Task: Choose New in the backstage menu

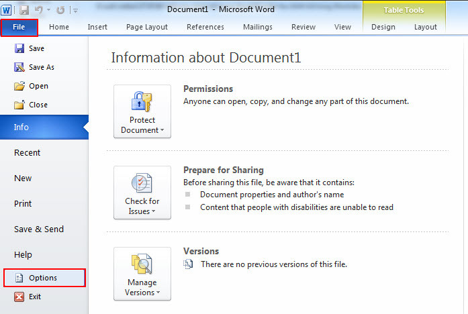Action: point(23,178)
